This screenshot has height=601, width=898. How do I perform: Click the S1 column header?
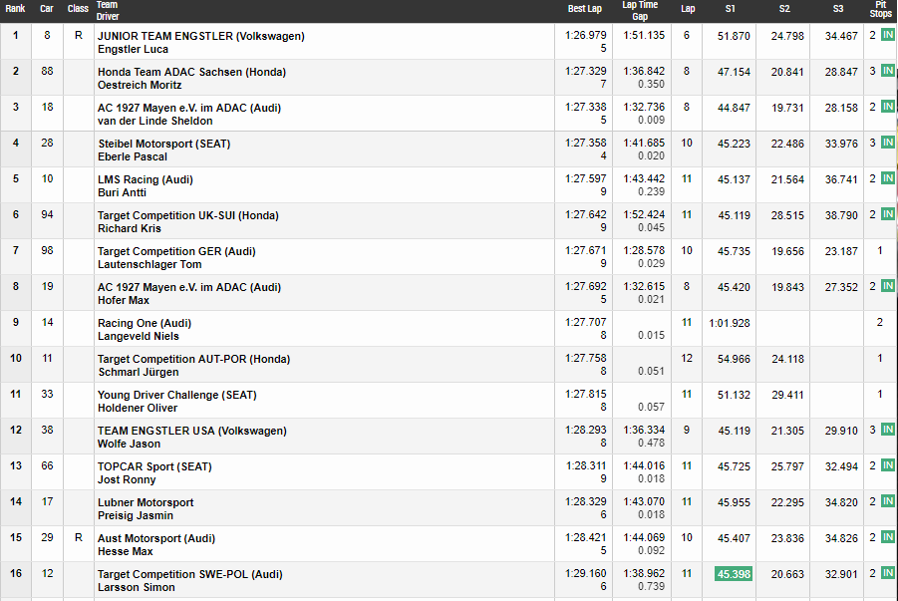[x=731, y=9]
